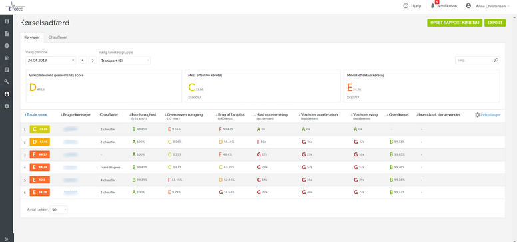Switch to the Chauffører tab
This screenshot has height=242, width=517.
[x=58, y=37]
